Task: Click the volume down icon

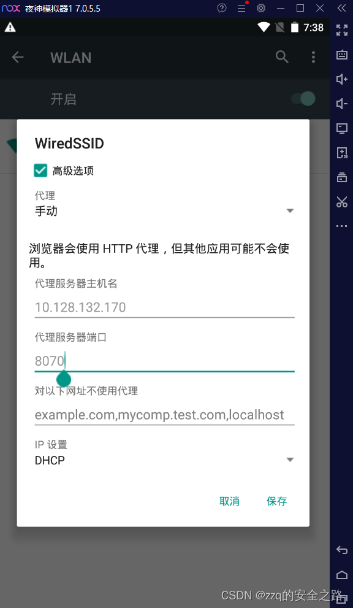Action: tap(342, 104)
